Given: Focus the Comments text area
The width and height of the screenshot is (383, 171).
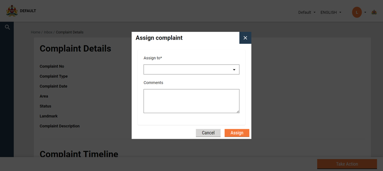Looking at the screenshot, I should 191,101.
